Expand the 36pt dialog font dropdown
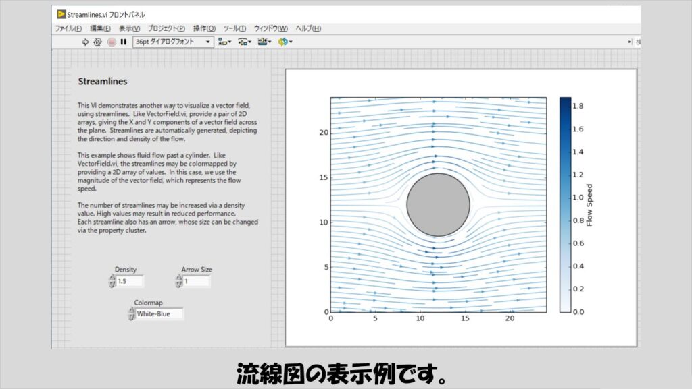 point(207,42)
